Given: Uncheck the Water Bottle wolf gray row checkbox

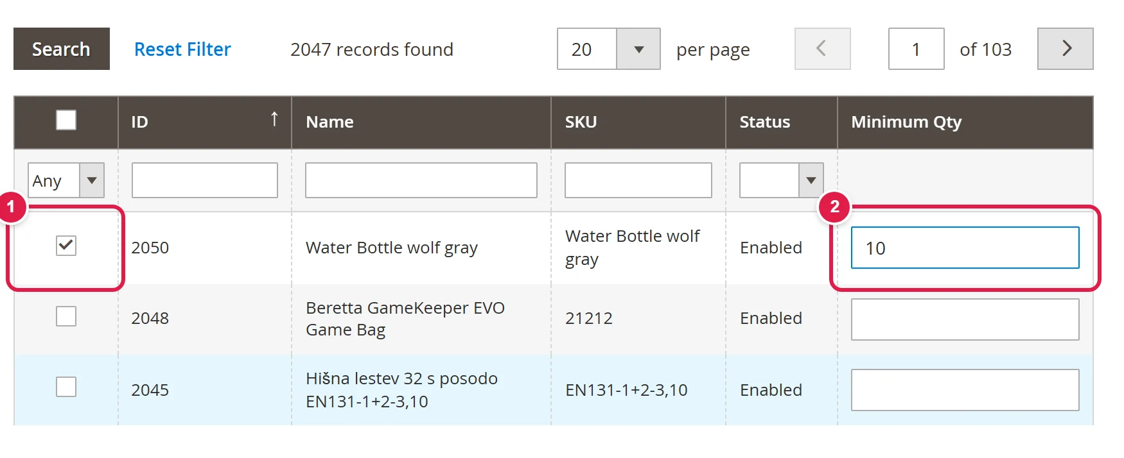Looking at the screenshot, I should tap(66, 246).
